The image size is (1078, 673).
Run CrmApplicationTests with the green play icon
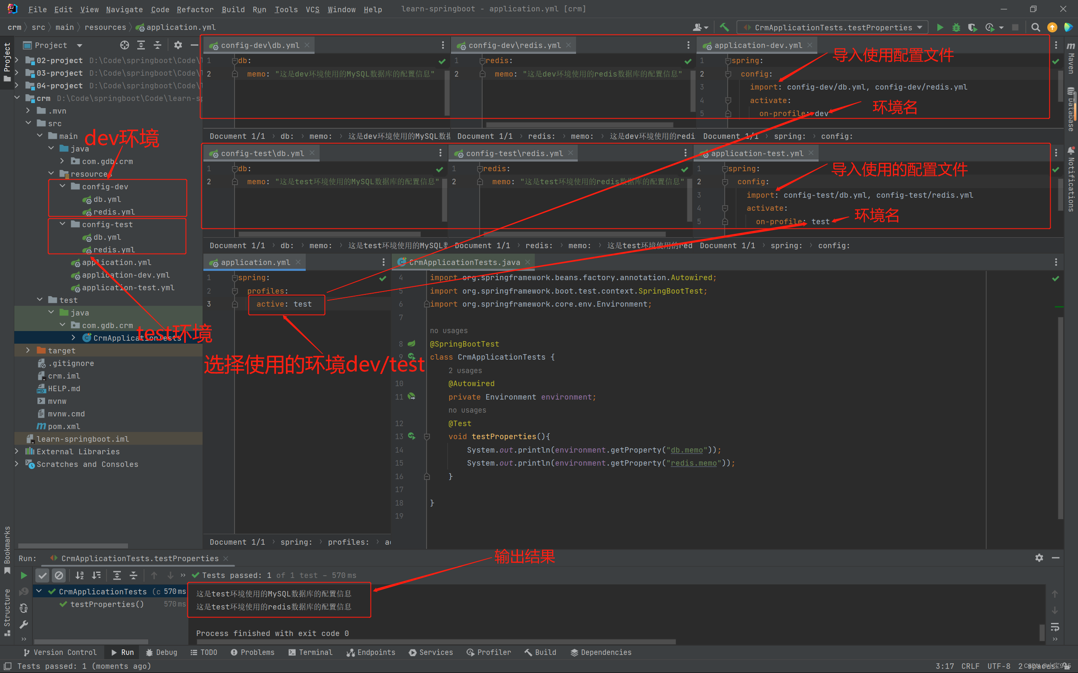click(x=940, y=27)
